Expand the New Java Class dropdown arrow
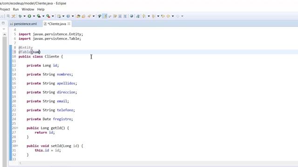 pyautogui.click(x=73, y=16)
